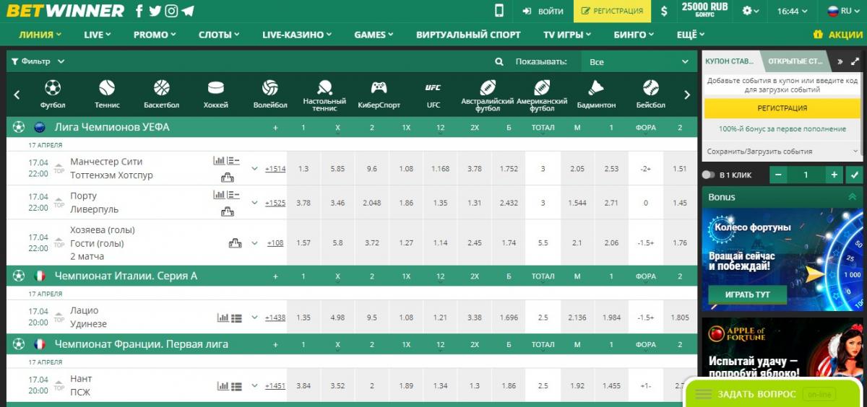The image size is (867, 407).
Task: Open the ВИРТУАЛЬНЫЙ СПОРТ menu item
Action: click(x=468, y=34)
